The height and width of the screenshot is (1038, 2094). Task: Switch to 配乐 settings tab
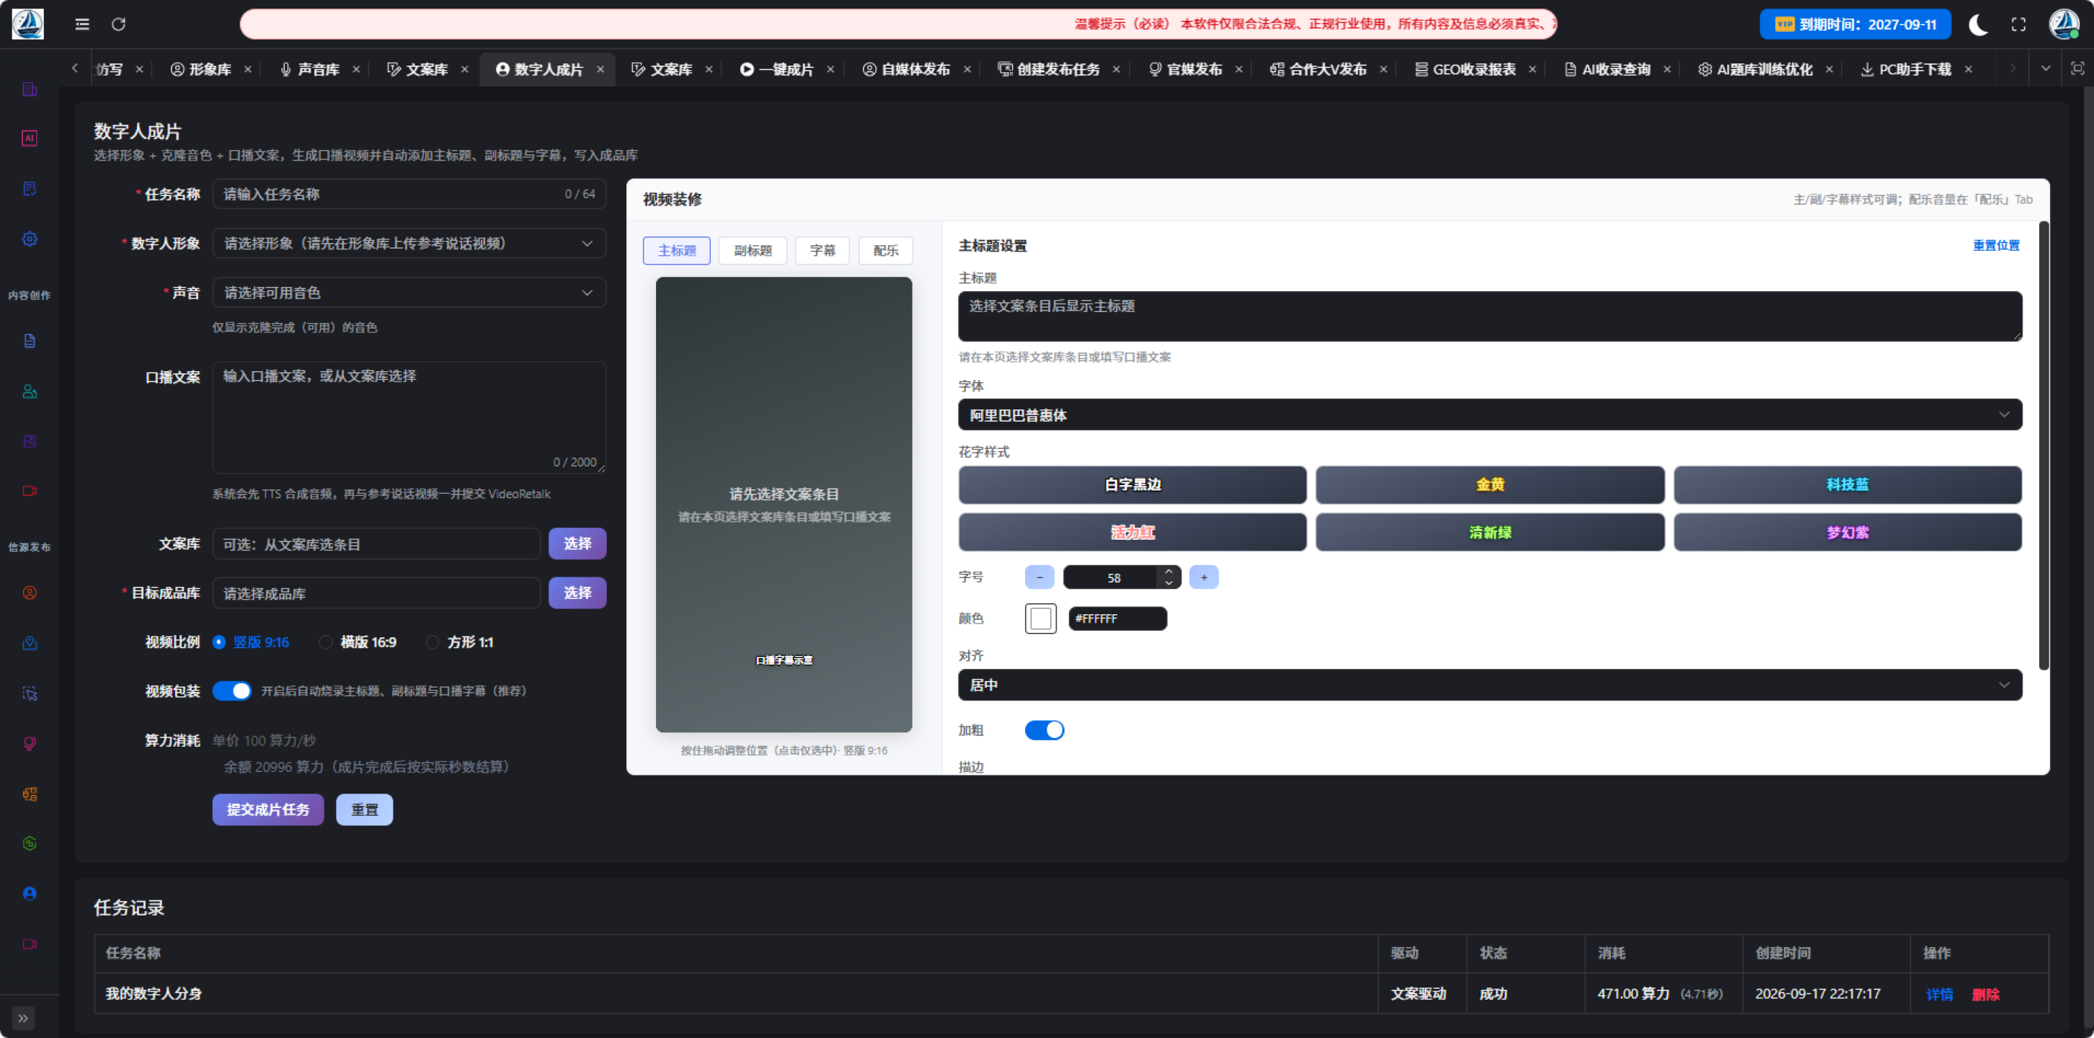pos(885,250)
